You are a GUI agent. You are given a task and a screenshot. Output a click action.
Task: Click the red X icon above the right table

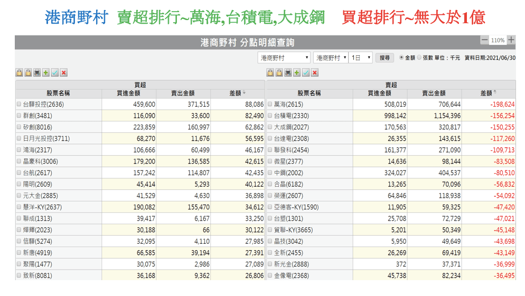point(315,73)
